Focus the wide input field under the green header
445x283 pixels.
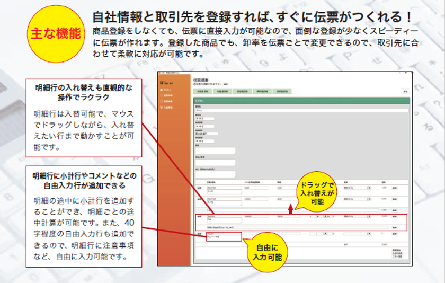tap(301, 110)
